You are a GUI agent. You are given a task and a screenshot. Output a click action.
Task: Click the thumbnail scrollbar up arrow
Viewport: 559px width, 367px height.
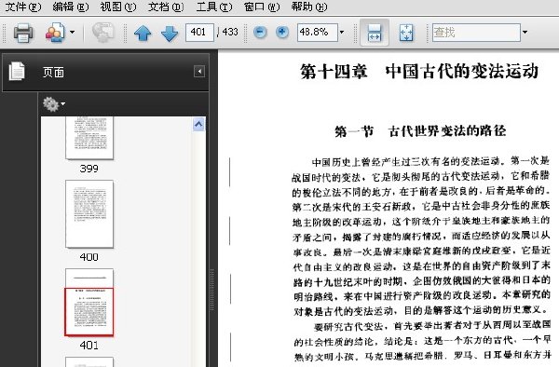(198, 125)
